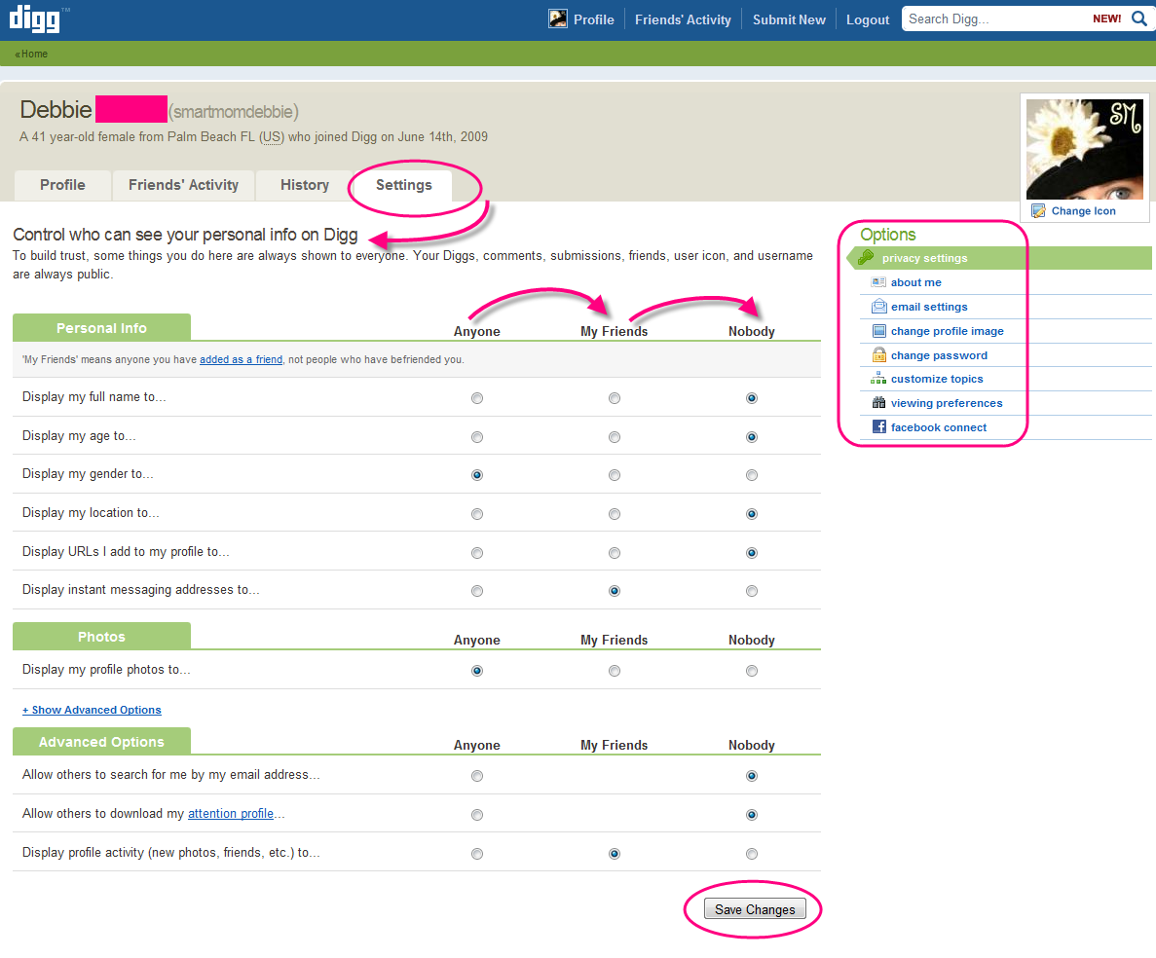The image size is (1156, 958).
Task: Switch to Friends' Activity tab
Action: [x=183, y=185]
